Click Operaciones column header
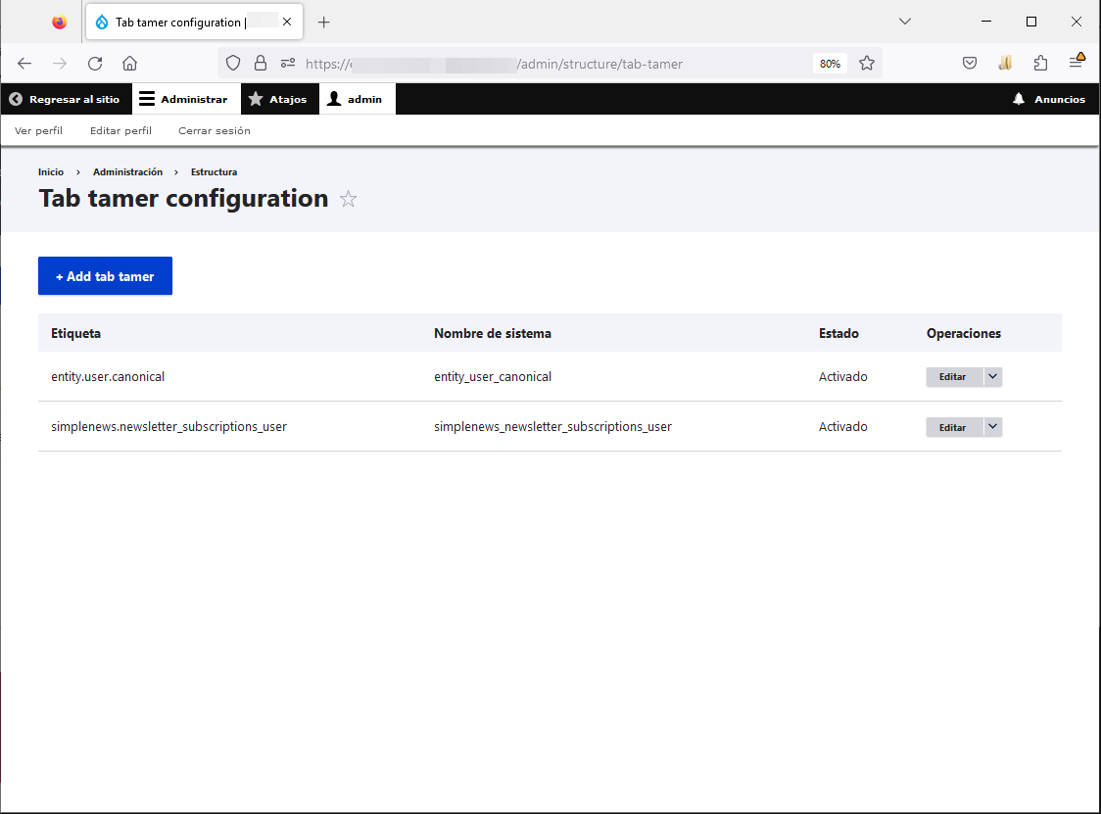The height and width of the screenshot is (814, 1101). (964, 334)
